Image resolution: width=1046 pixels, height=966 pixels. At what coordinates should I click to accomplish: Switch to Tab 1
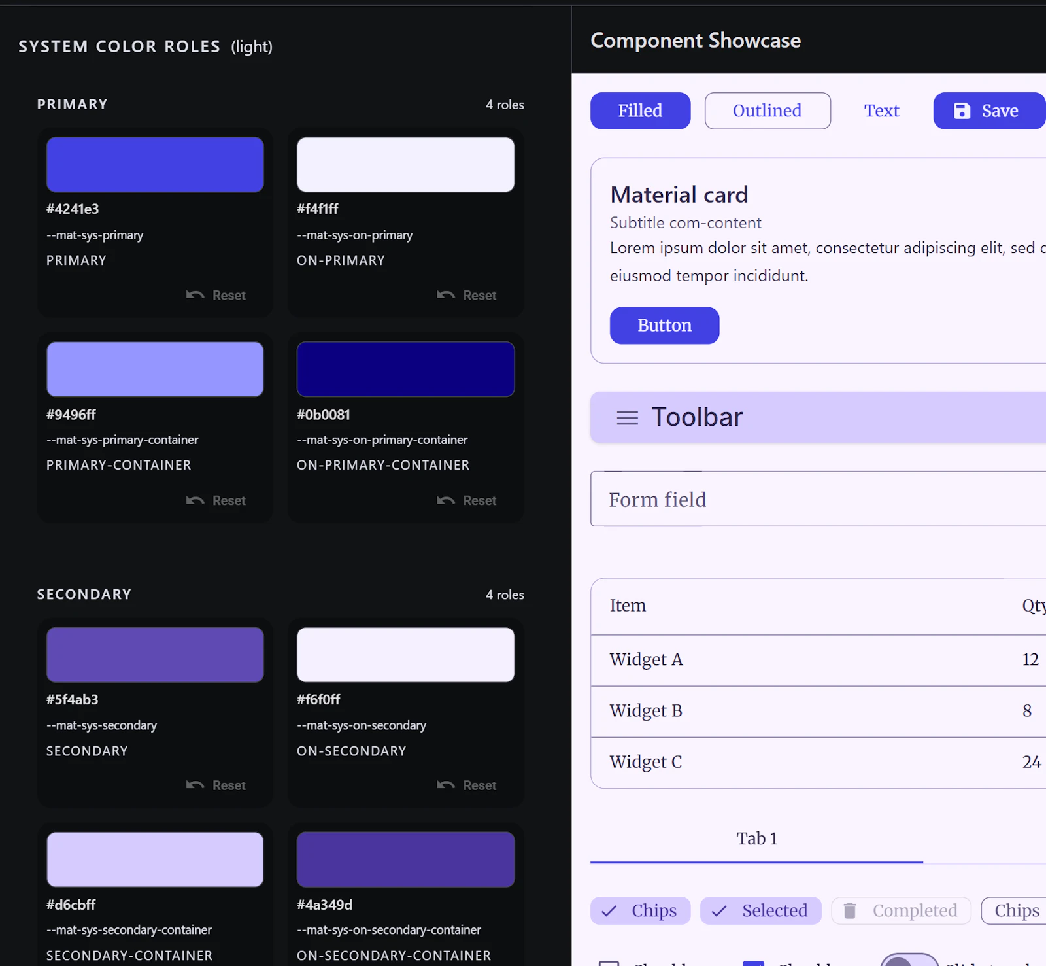click(756, 838)
